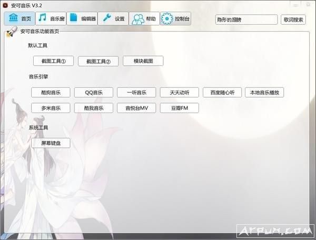316x240 pixels.
Task: Open the 天天动听 engine
Action: 180,93
